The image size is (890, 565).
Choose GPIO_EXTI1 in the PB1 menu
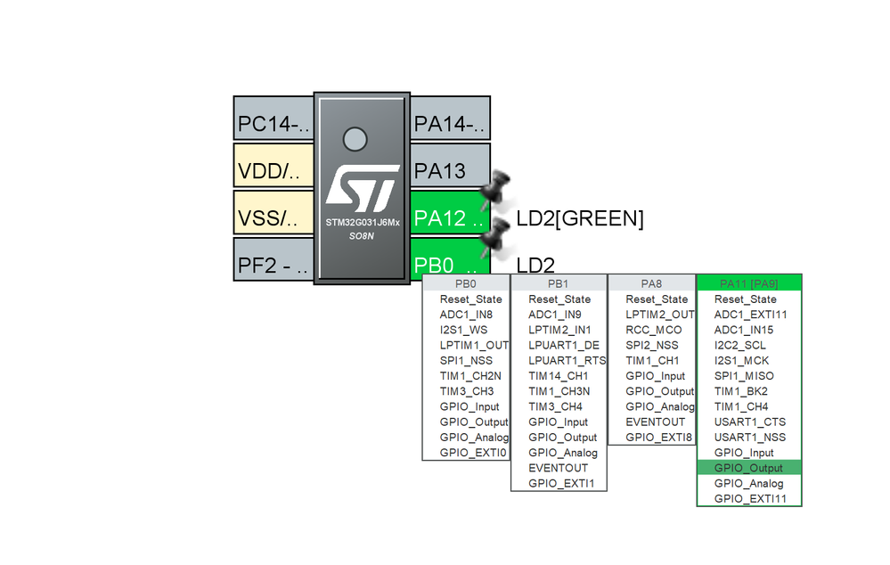[x=559, y=483]
